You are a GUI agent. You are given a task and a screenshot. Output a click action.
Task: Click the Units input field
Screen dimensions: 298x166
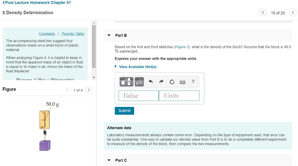[179, 96]
